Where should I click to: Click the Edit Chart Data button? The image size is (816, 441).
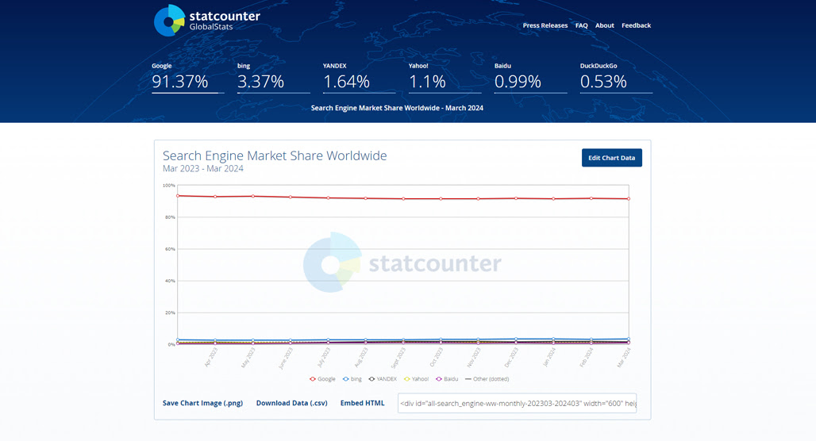pyautogui.click(x=611, y=158)
